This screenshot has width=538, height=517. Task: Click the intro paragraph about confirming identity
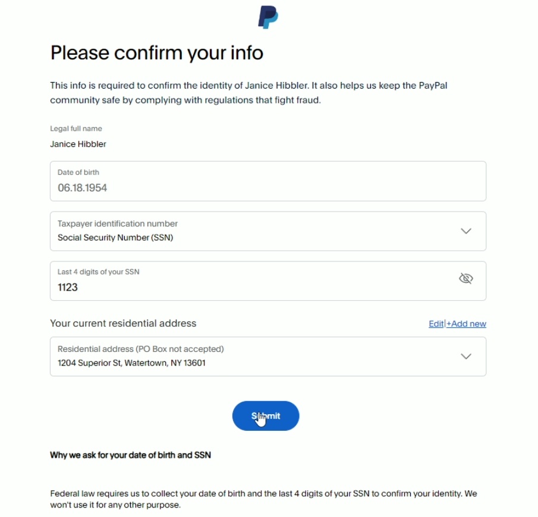248,93
